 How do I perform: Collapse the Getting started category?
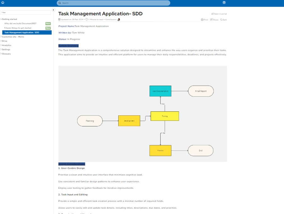(x=1, y=19)
